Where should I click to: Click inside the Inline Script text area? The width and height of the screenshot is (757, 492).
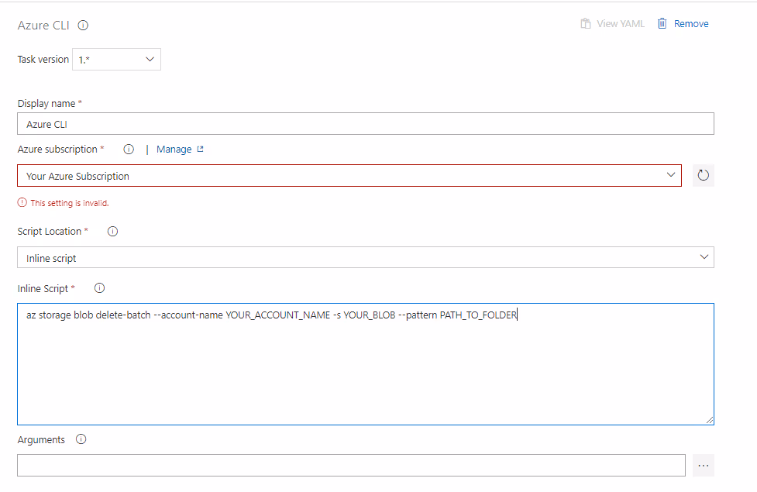click(x=364, y=364)
